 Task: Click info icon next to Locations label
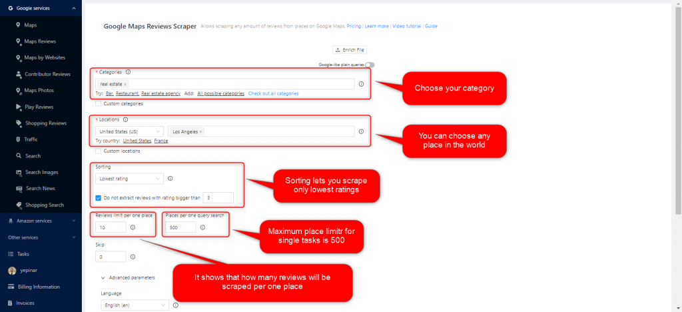(125, 119)
